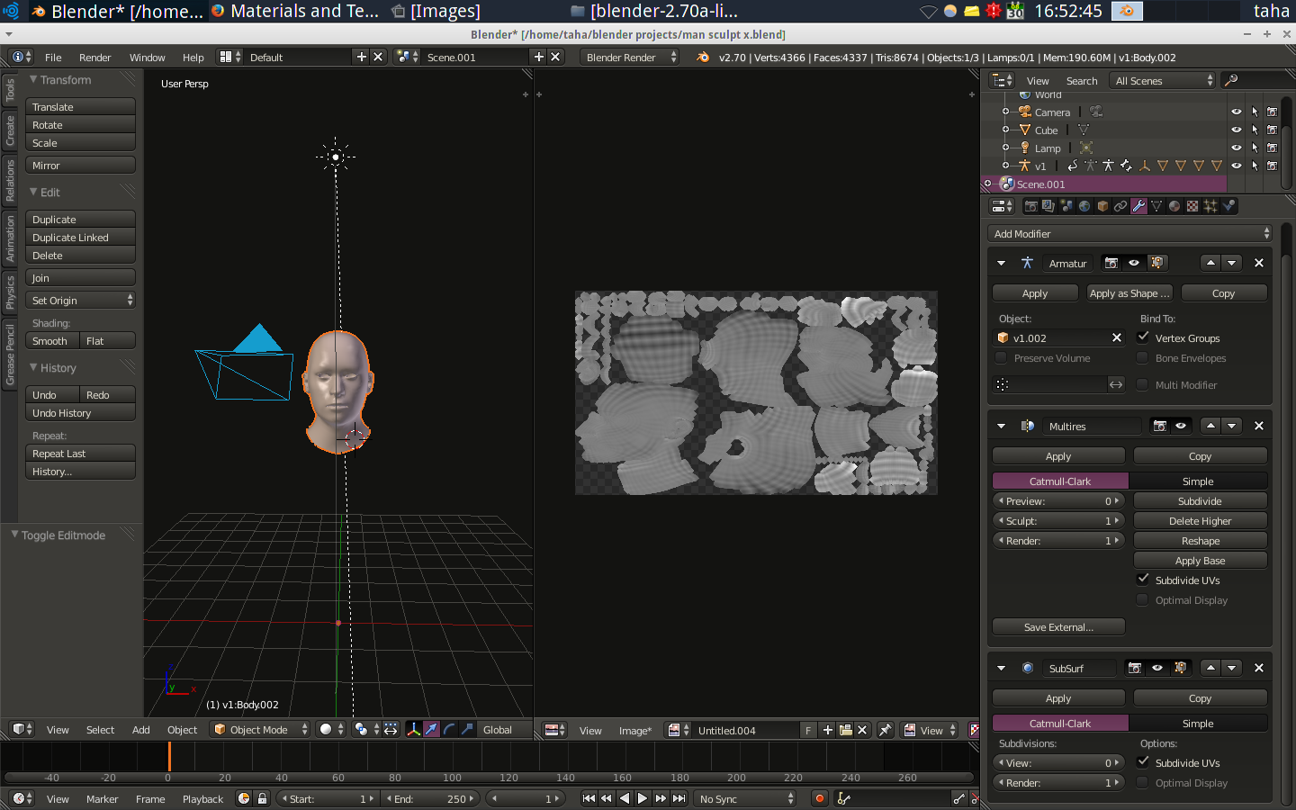
Task: Remove the Armature modifier with X
Action: (x=1258, y=263)
